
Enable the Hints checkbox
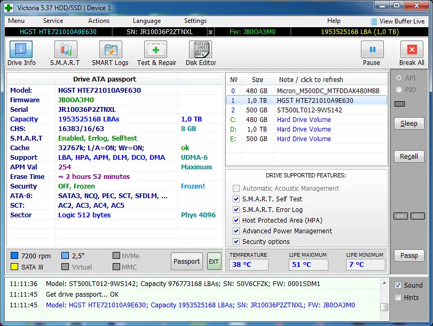(x=398, y=298)
